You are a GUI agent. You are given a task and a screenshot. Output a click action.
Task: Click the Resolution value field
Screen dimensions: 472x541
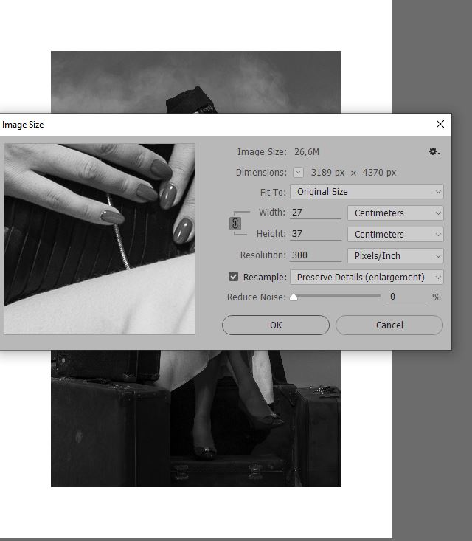coord(316,255)
